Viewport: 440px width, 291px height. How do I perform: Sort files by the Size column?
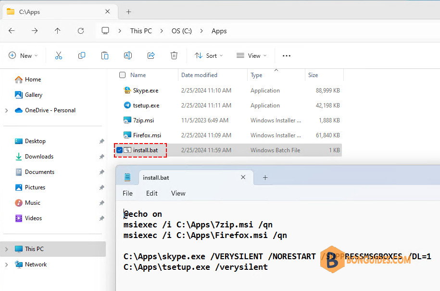313,75
